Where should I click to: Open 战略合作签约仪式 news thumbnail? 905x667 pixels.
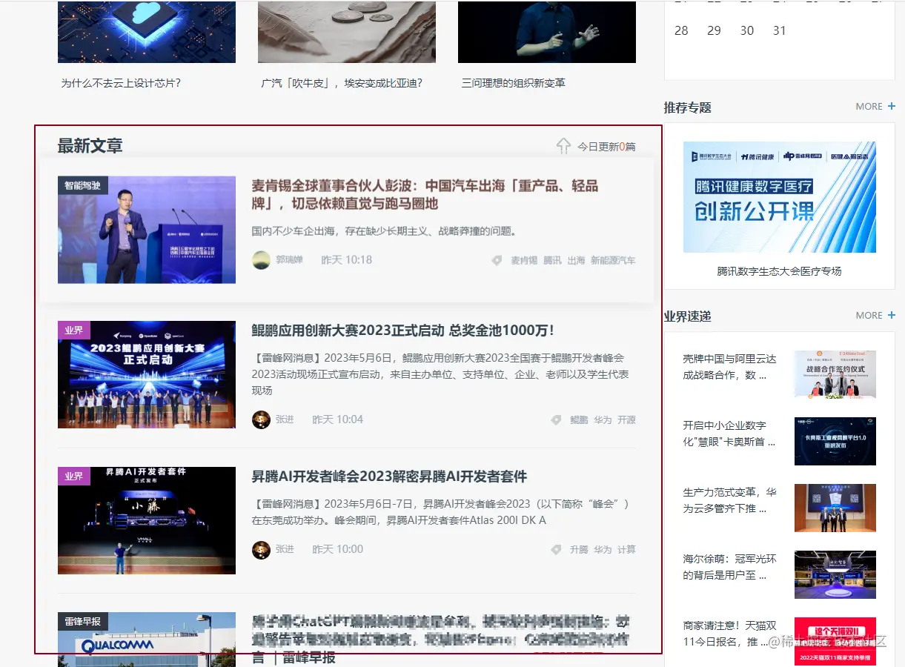[x=835, y=375]
